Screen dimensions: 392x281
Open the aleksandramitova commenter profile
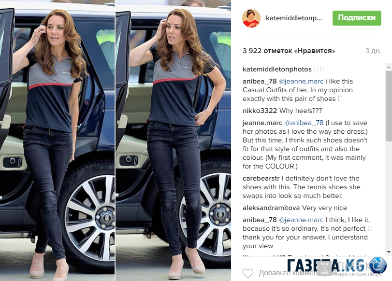pyautogui.click(x=271, y=208)
